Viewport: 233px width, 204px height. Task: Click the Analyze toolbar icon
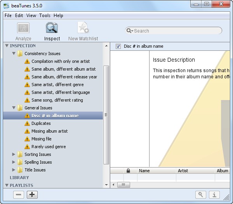click(x=23, y=28)
